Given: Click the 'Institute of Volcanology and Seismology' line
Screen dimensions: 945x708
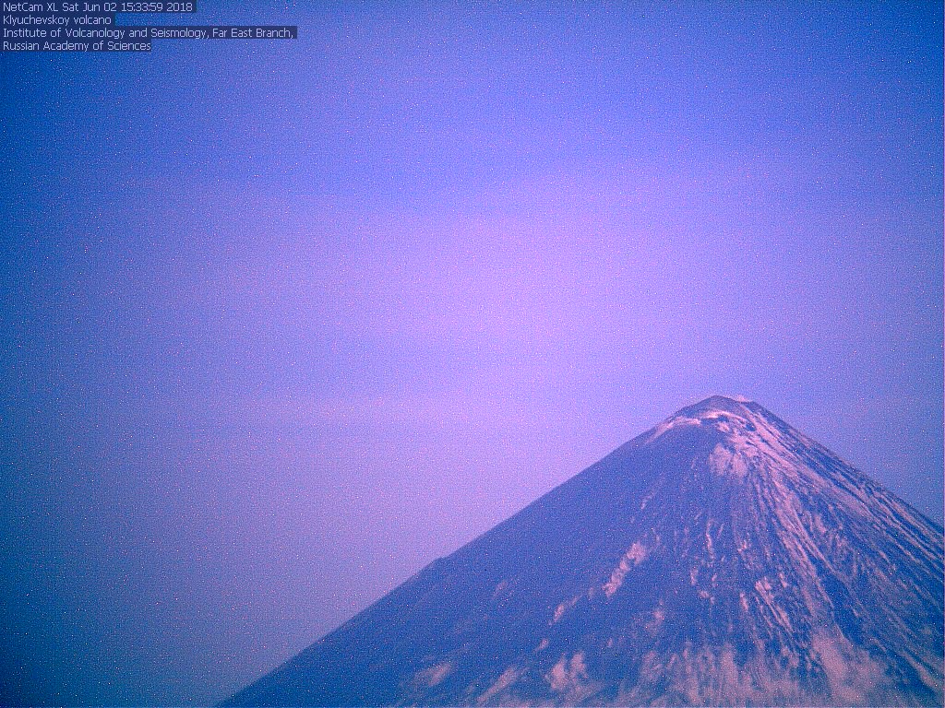Looking at the screenshot, I should tap(149, 33).
